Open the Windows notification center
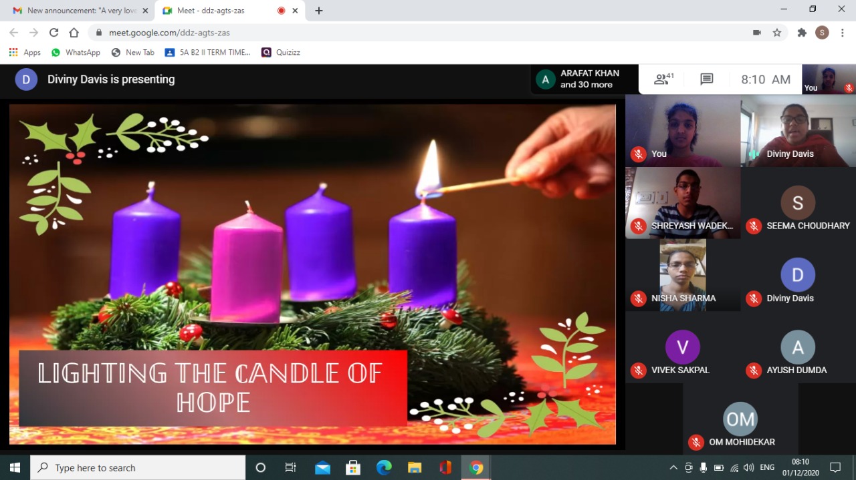This screenshot has width=856, height=480. [x=835, y=467]
